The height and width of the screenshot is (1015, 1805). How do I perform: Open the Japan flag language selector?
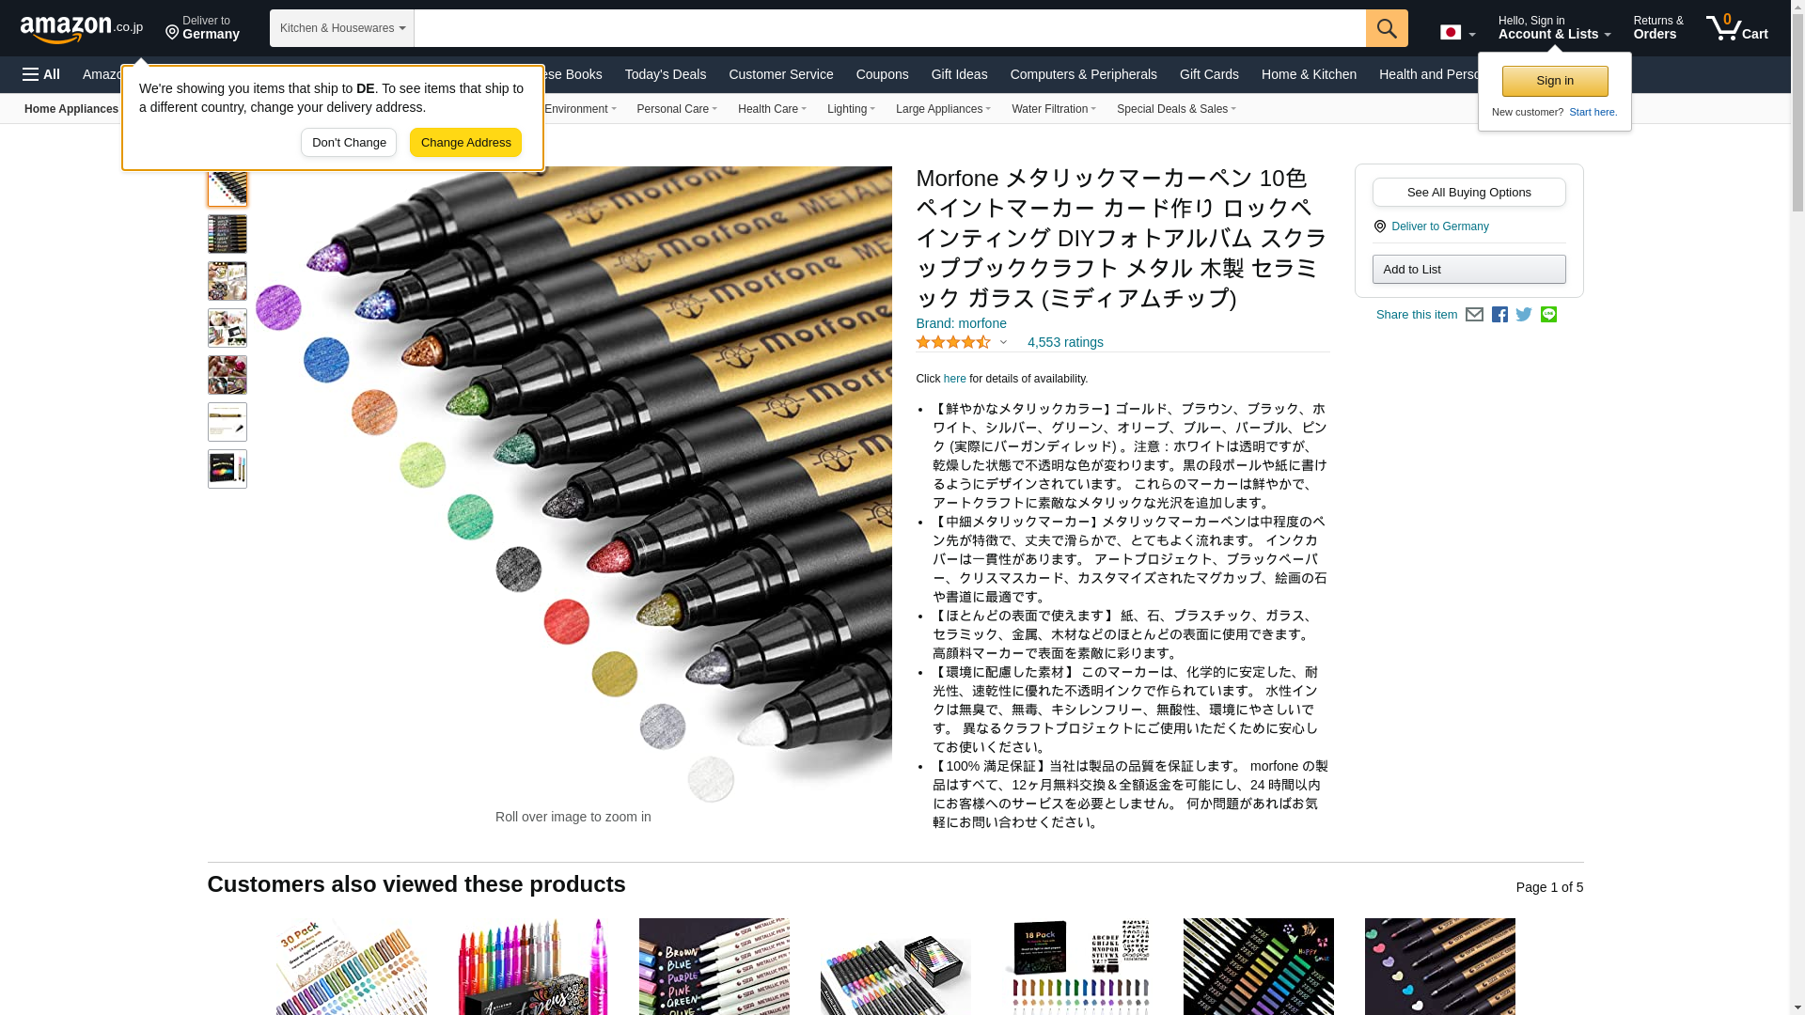(1457, 33)
